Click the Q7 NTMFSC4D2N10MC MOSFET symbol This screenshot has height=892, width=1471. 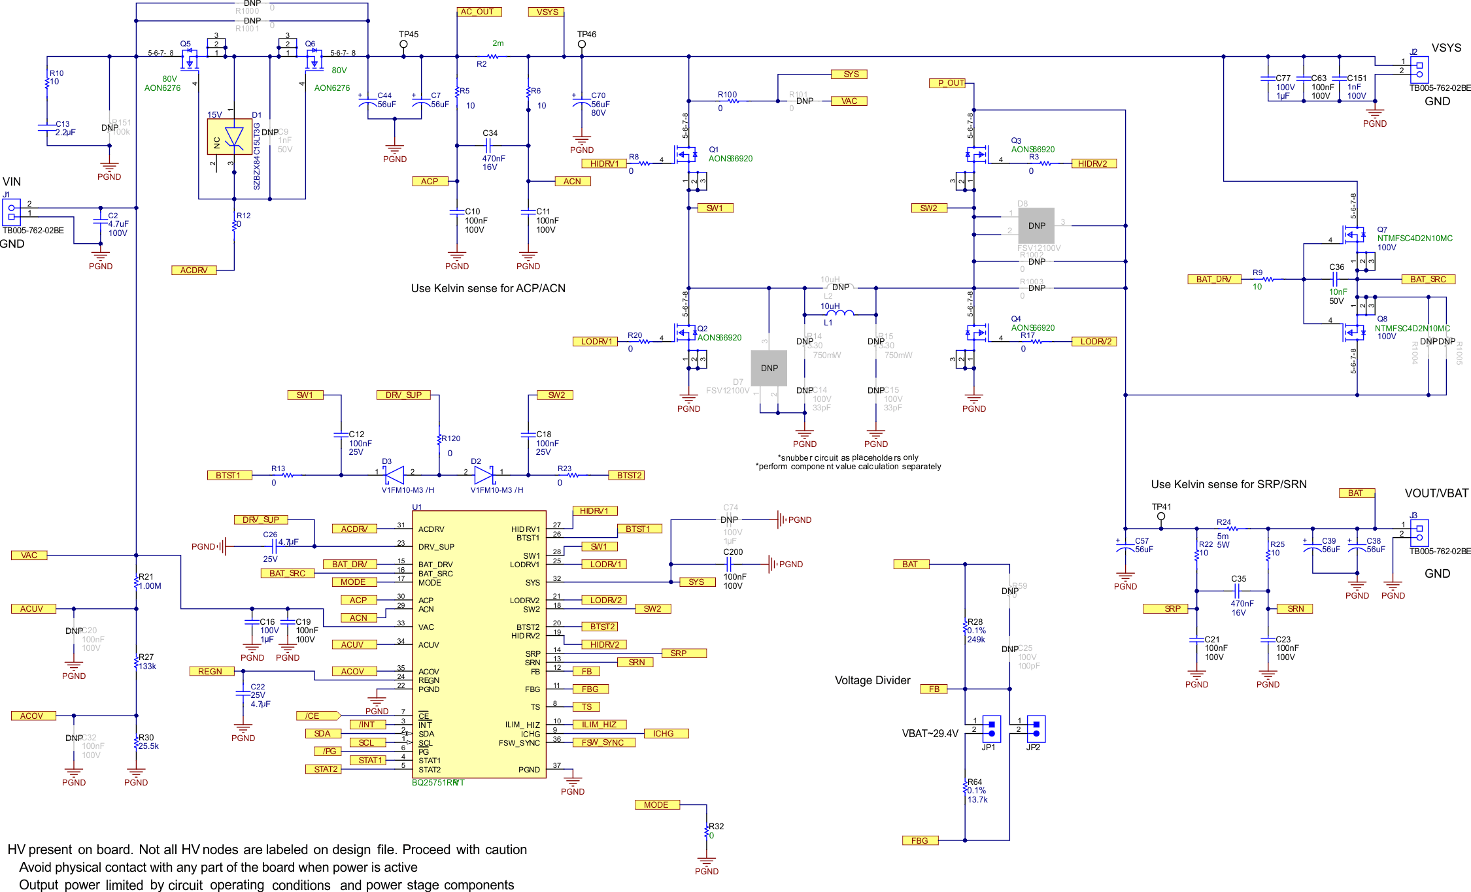(x=1355, y=234)
